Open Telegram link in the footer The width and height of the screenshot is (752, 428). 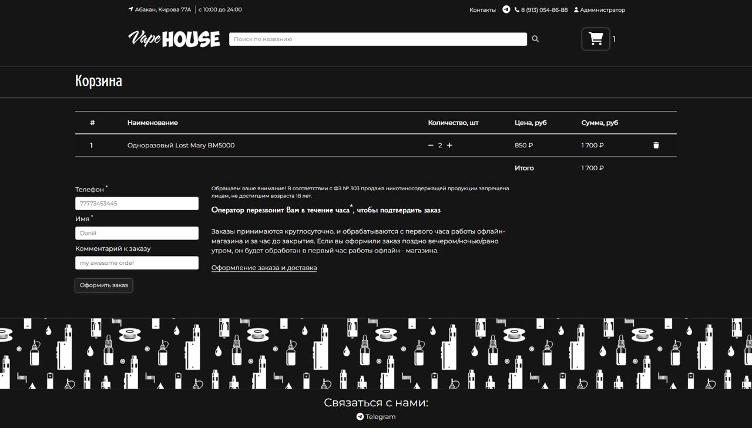point(375,416)
